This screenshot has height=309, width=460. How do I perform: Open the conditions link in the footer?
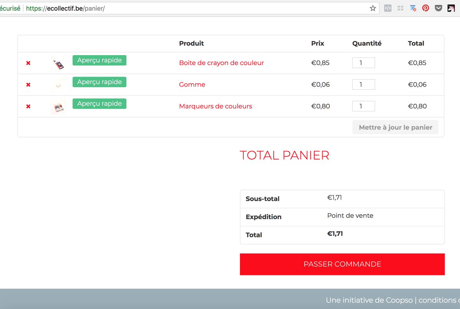pos(439,300)
